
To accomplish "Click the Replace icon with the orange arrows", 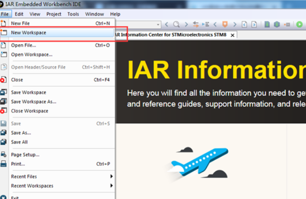I will 196,24.
